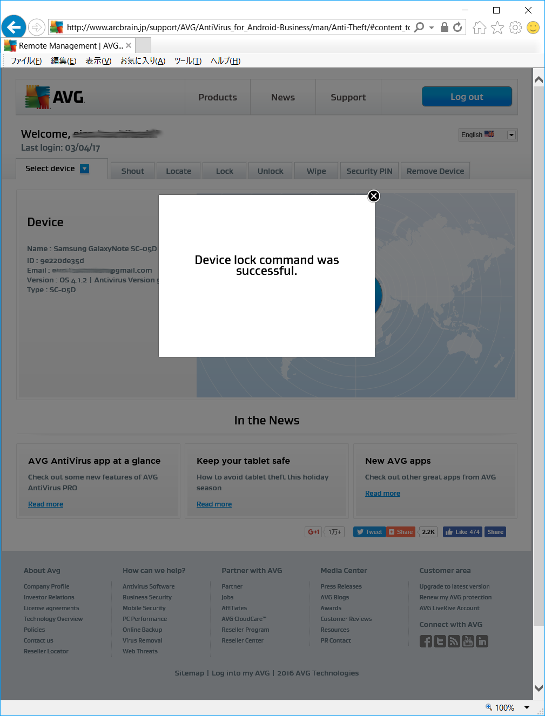Open the RSS feed icon in footer
The width and height of the screenshot is (545, 716).
454,641
